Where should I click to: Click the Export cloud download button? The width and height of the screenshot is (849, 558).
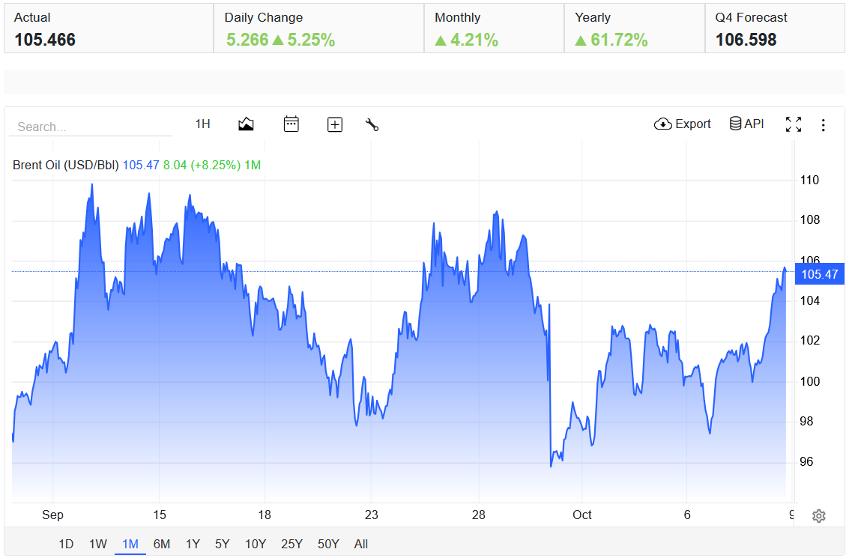(x=682, y=124)
